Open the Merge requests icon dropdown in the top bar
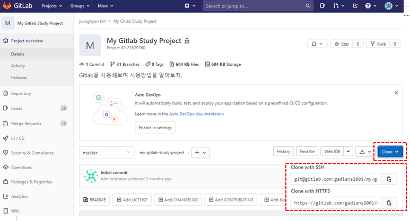410x221 pixels. point(338,6)
